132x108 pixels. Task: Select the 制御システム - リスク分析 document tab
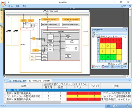[x=39, y=81]
